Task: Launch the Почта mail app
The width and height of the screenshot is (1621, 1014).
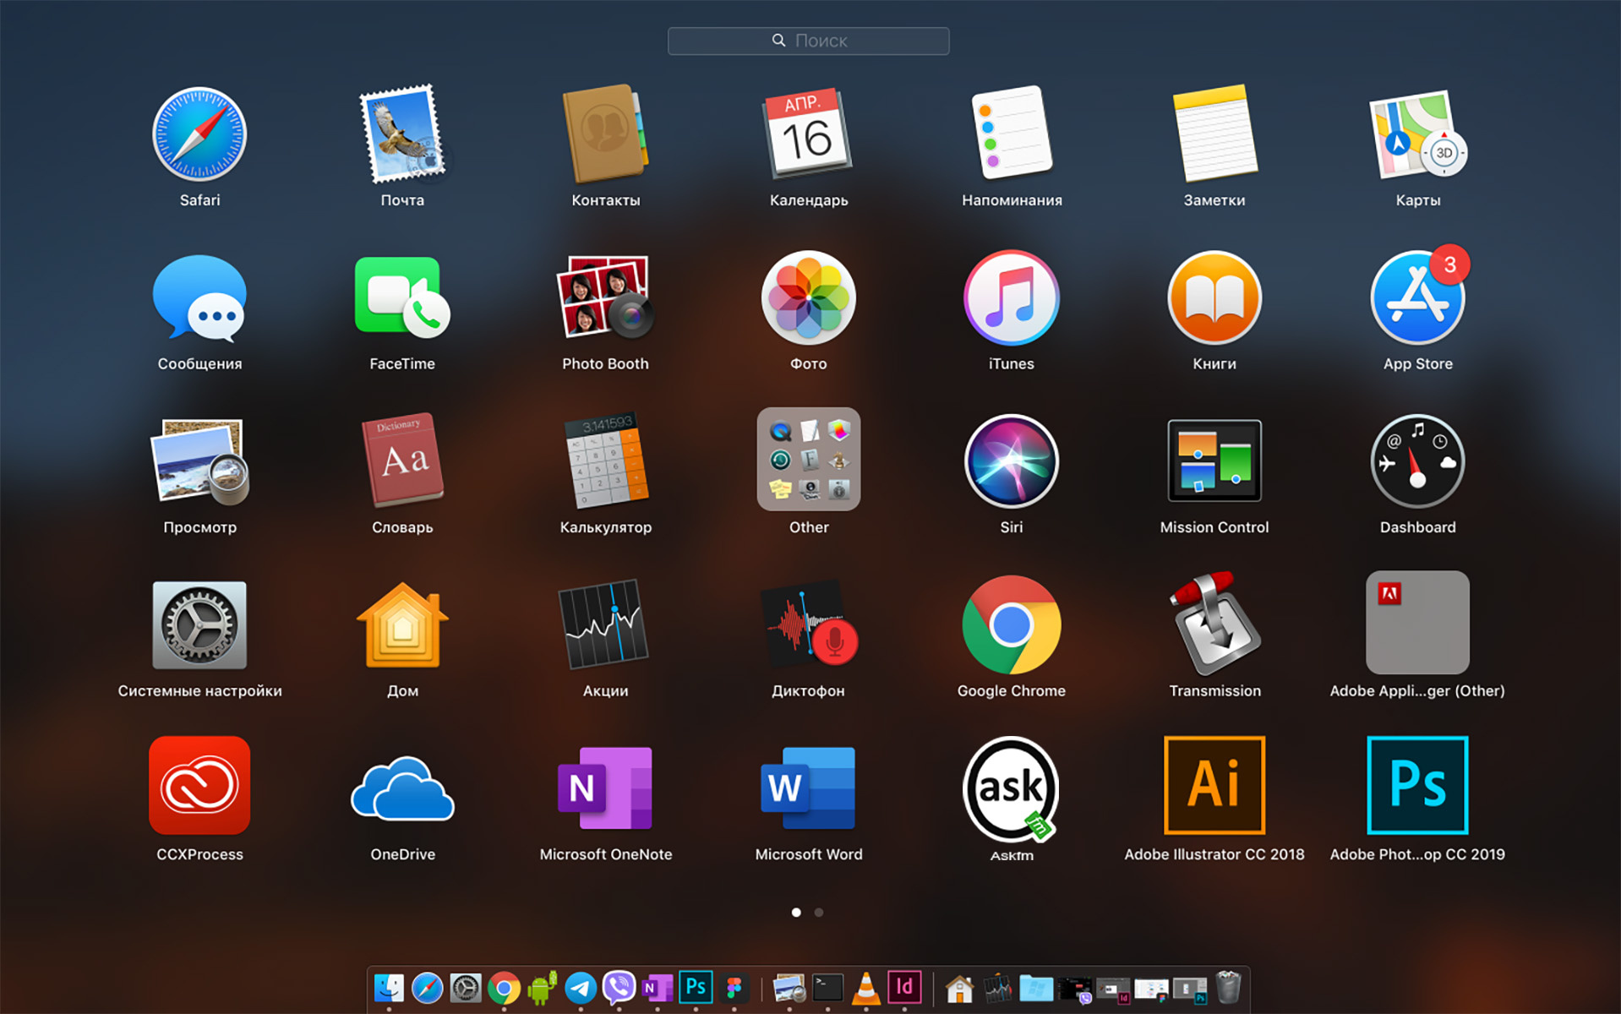Action: (x=402, y=134)
